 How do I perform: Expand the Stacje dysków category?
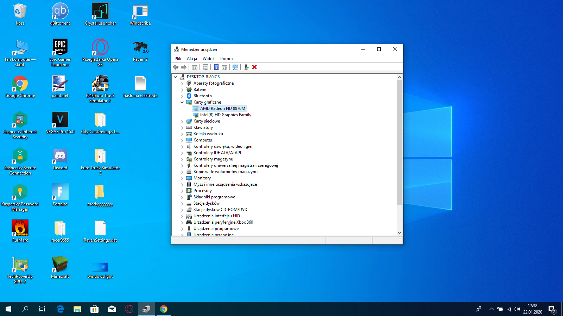click(182, 203)
